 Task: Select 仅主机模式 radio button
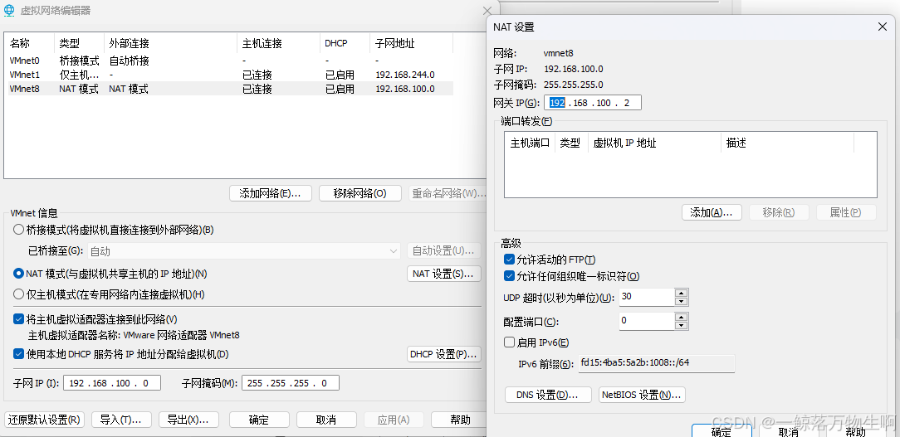click(x=17, y=294)
